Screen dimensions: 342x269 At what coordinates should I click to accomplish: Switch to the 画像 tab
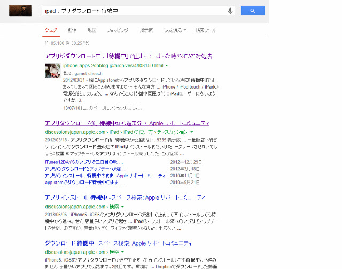(72, 30)
